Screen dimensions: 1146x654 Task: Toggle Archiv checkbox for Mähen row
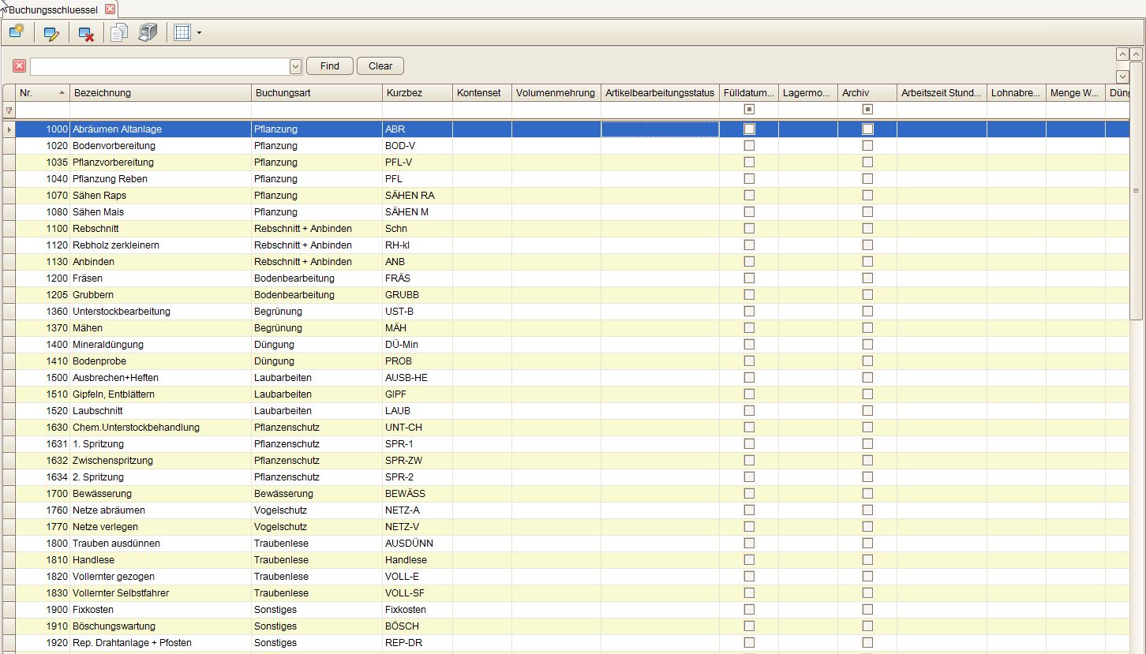coord(867,327)
